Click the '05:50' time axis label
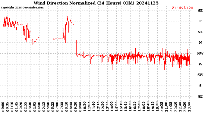This screenshot has height=113, width=208. [48, 107]
